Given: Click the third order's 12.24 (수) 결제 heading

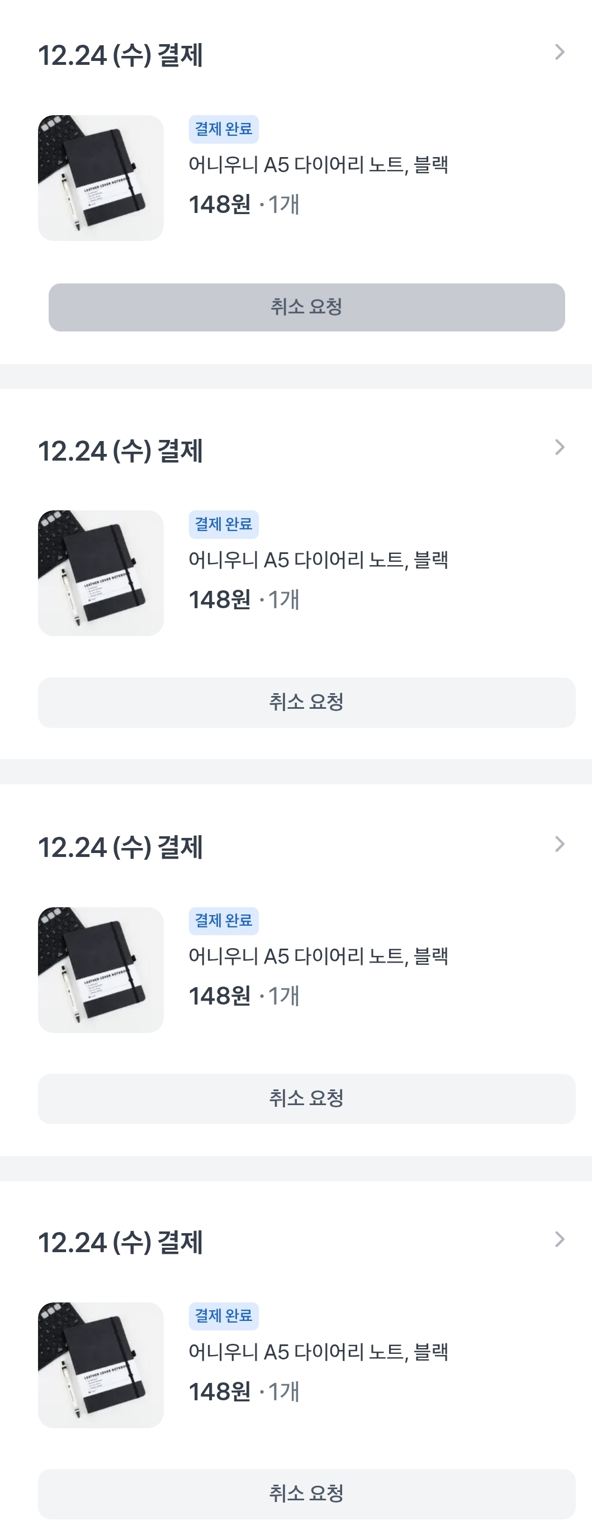Looking at the screenshot, I should [120, 847].
